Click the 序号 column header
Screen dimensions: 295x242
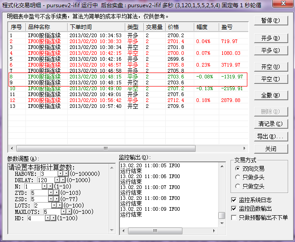pyautogui.click(x=17, y=27)
